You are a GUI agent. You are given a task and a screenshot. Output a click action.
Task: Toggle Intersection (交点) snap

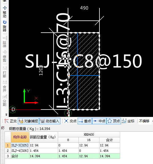(70, 121)
